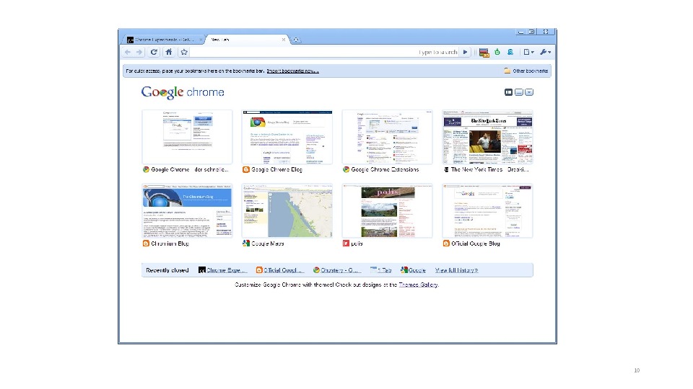This screenshot has width=693, height=389.
Task: Bookmark this page with the star
Action: coord(184,52)
